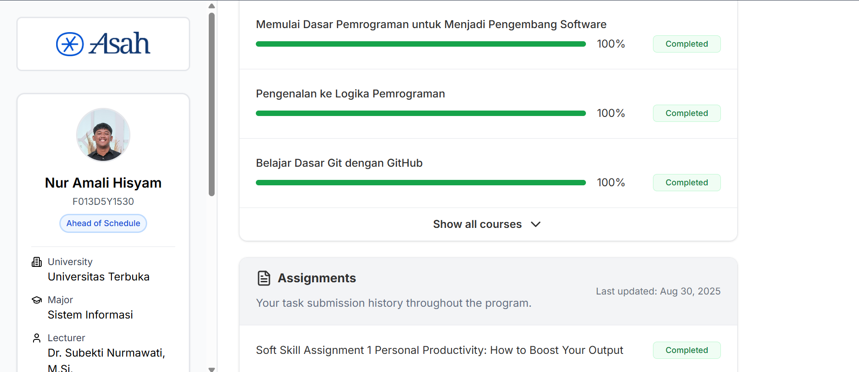This screenshot has width=859, height=372.
Task: Click Completed badge for Soft Skill Assignment 1
Action: click(686, 350)
